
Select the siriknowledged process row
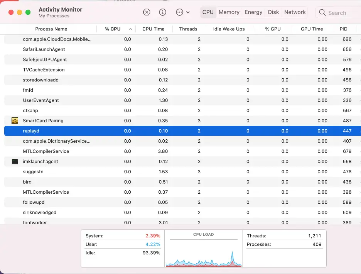tap(182, 213)
